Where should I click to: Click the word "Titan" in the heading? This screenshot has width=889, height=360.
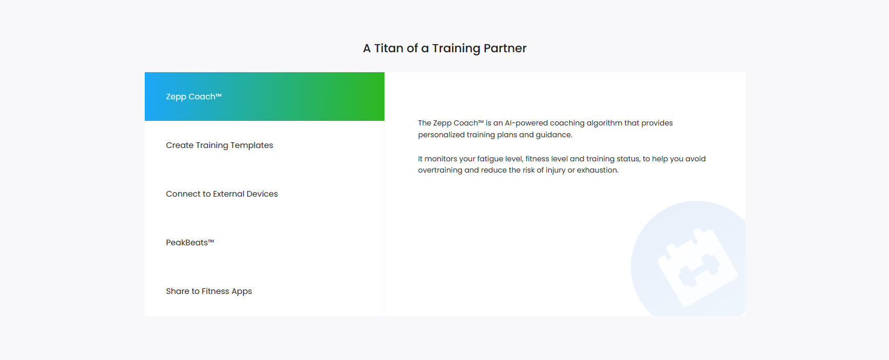pyautogui.click(x=389, y=48)
